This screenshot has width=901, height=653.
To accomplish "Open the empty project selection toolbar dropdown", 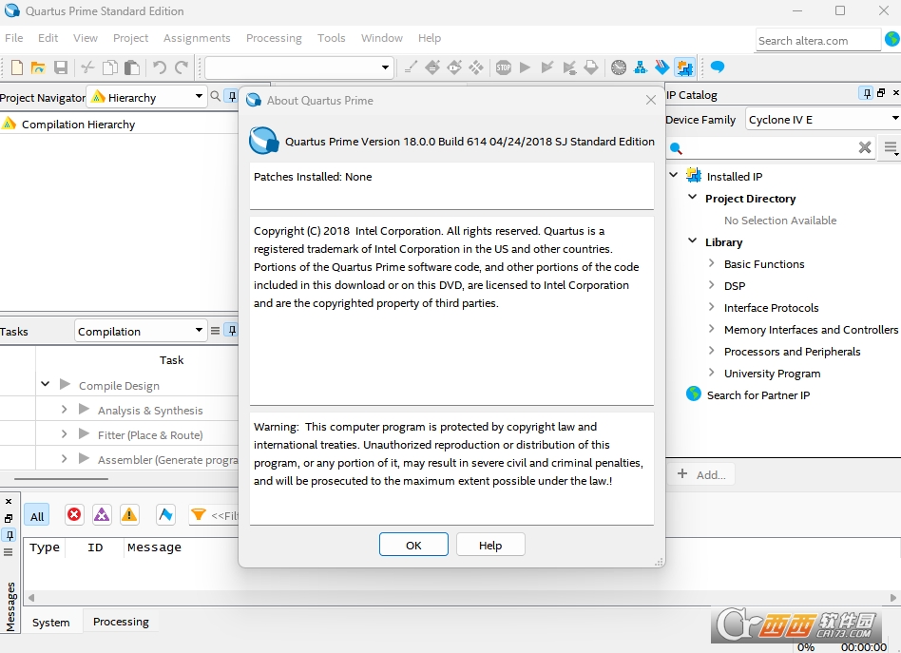I will click(x=299, y=67).
